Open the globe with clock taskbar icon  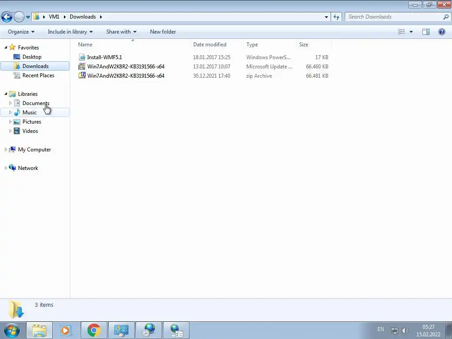tap(148, 330)
